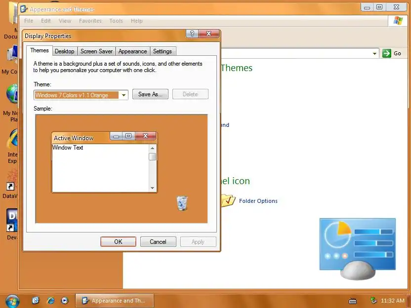Open the DataV desktop shortcut
This screenshot has height=308, width=411.
click(11, 181)
